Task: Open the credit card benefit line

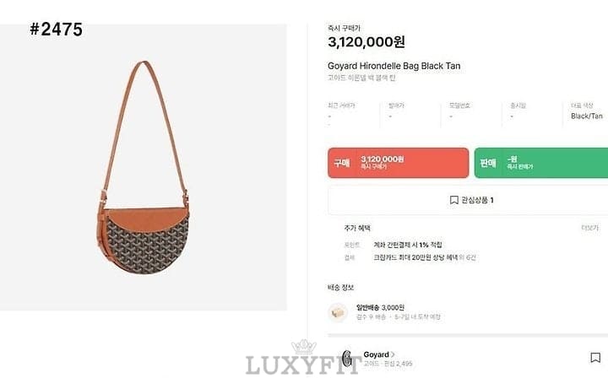Action: coord(425,257)
